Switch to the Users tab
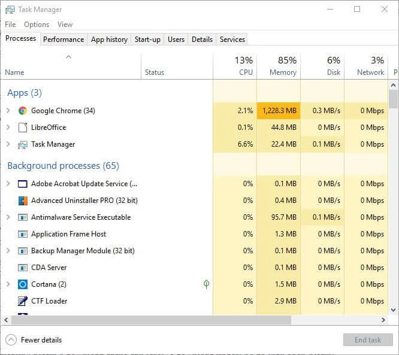 [176, 40]
